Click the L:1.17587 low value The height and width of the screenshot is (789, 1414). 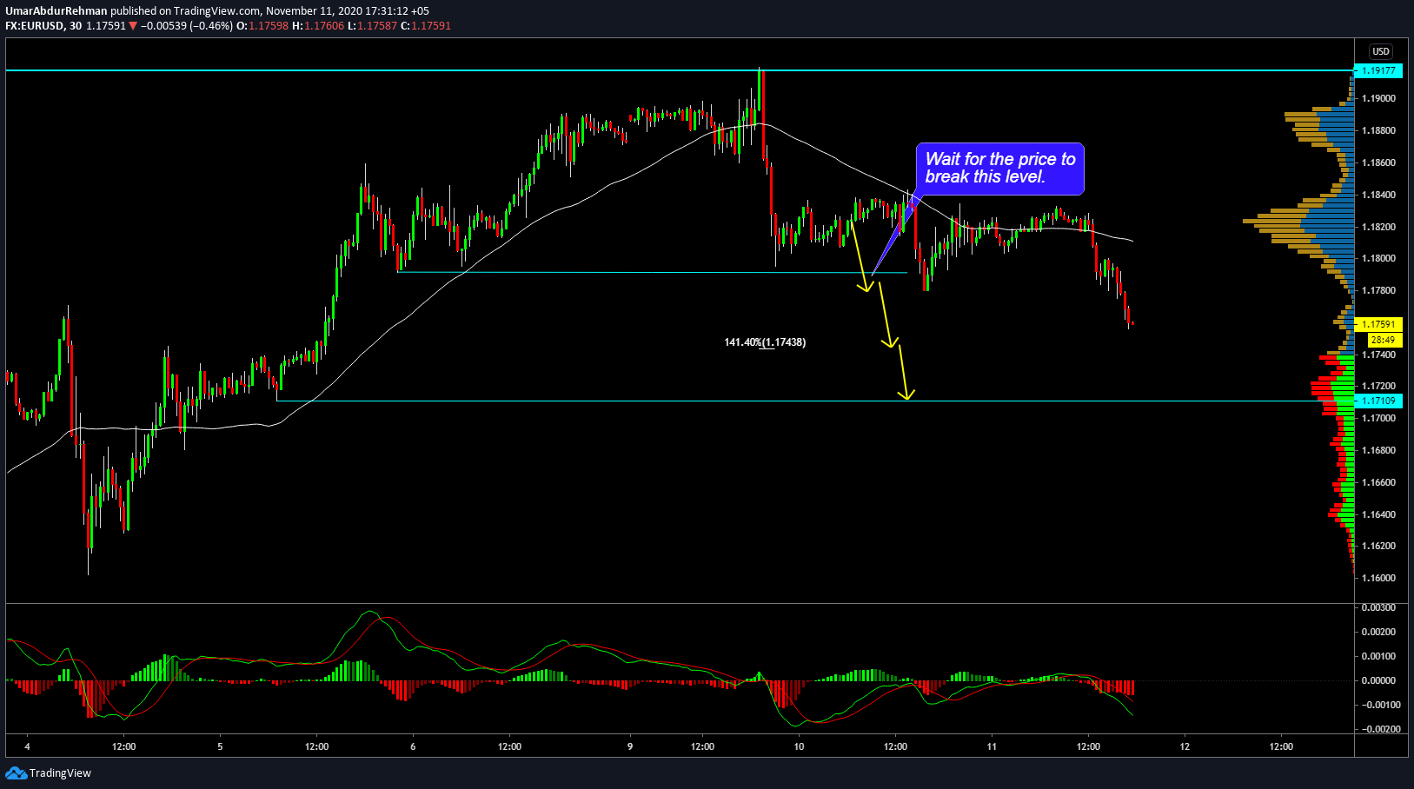(372, 26)
